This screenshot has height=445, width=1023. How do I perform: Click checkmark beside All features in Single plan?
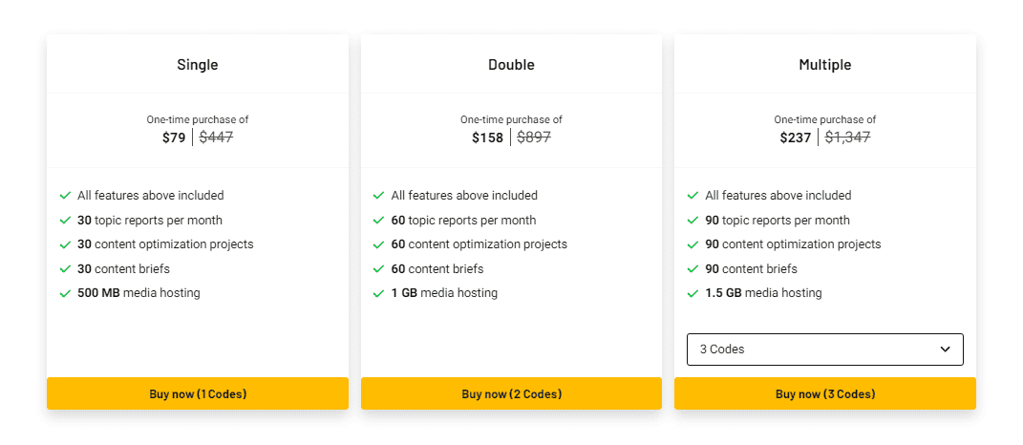[65, 196]
